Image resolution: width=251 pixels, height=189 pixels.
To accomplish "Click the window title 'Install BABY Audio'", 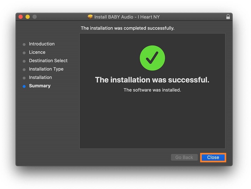I will (127, 17).
